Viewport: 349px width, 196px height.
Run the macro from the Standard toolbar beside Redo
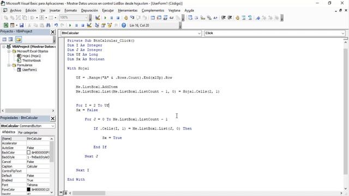(70, 26)
